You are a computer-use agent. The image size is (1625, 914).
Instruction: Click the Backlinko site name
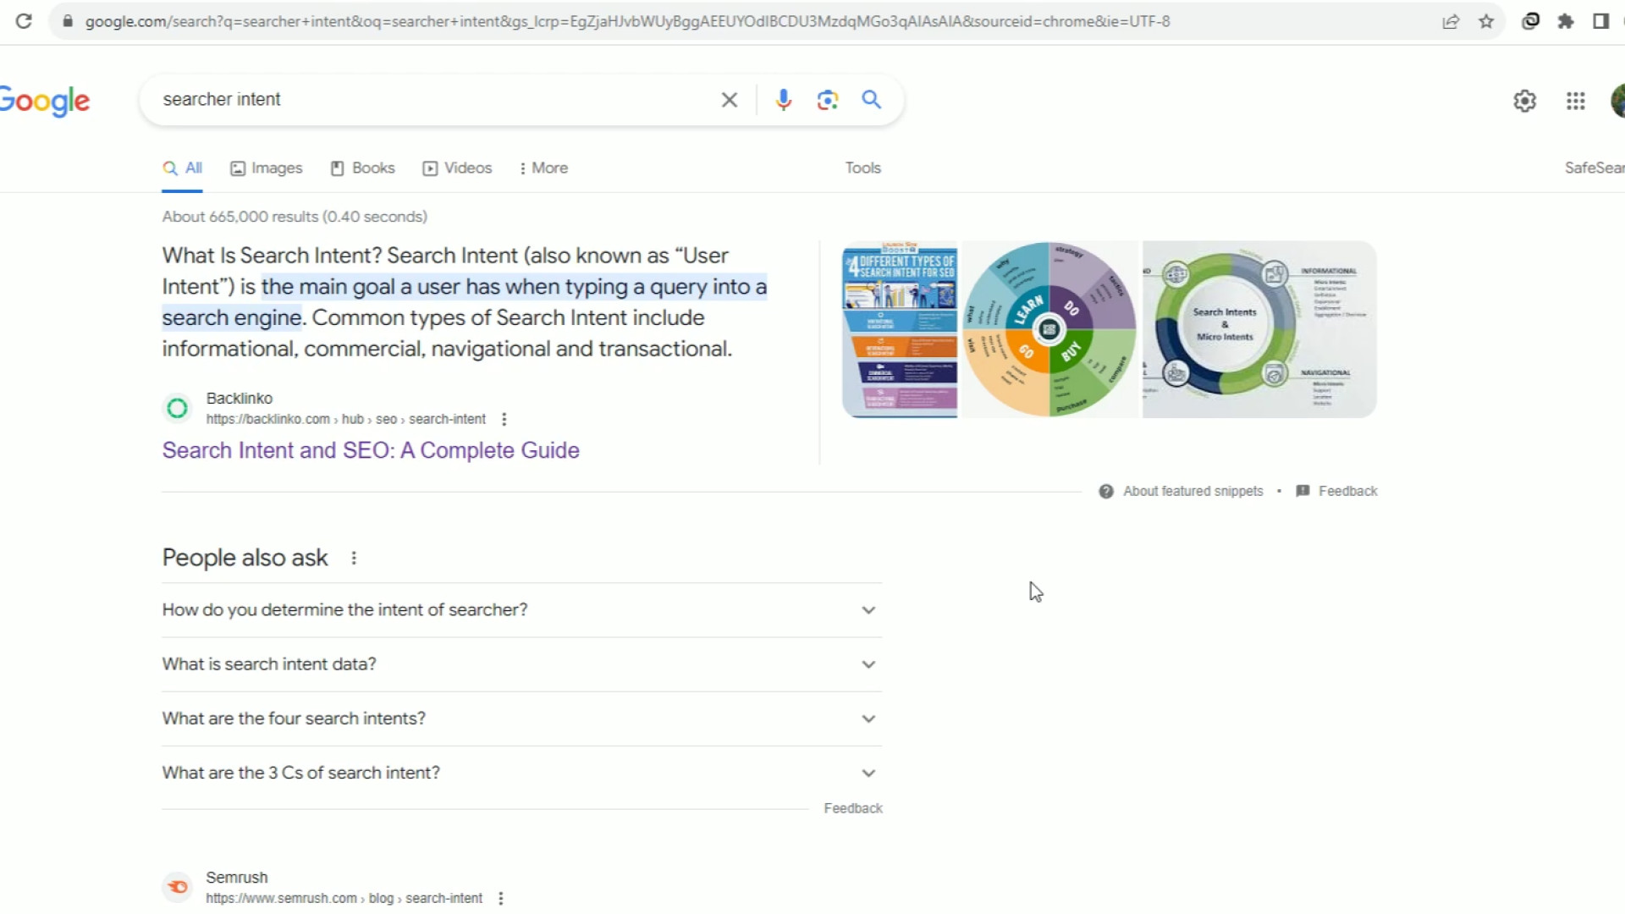coord(240,399)
